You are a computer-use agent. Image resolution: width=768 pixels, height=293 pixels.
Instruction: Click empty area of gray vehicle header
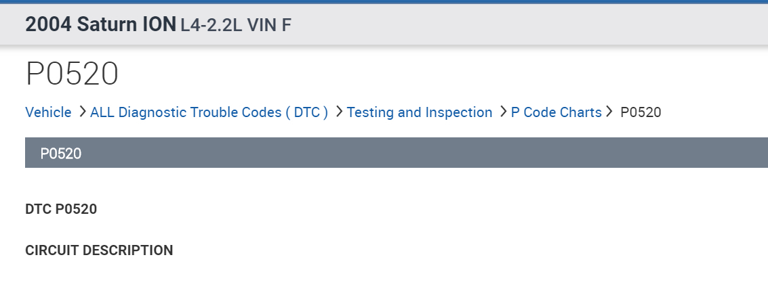[529, 25]
